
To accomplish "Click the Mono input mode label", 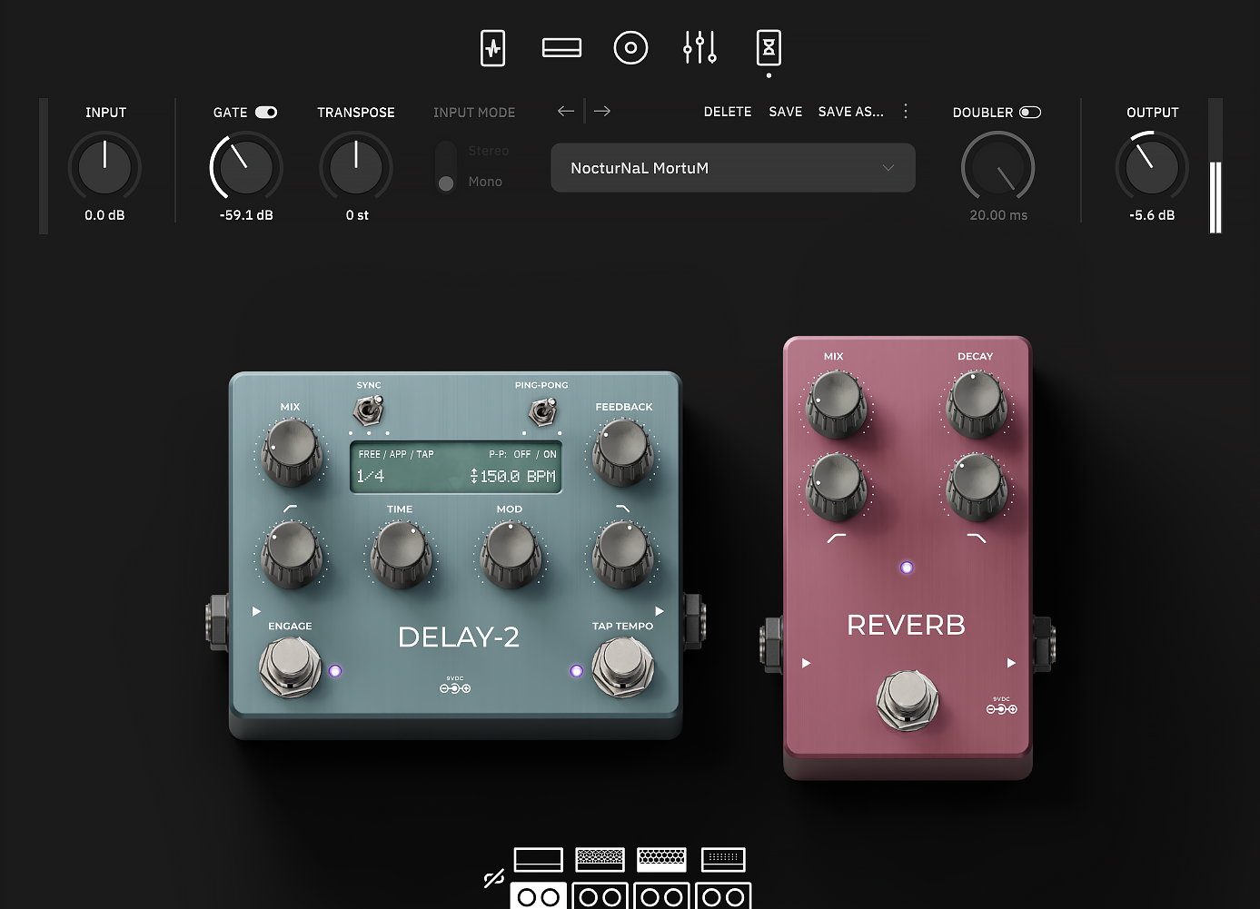I will tap(485, 182).
